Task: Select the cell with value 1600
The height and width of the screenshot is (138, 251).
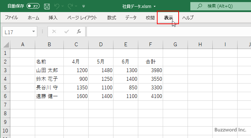Action: pos(76,96)
